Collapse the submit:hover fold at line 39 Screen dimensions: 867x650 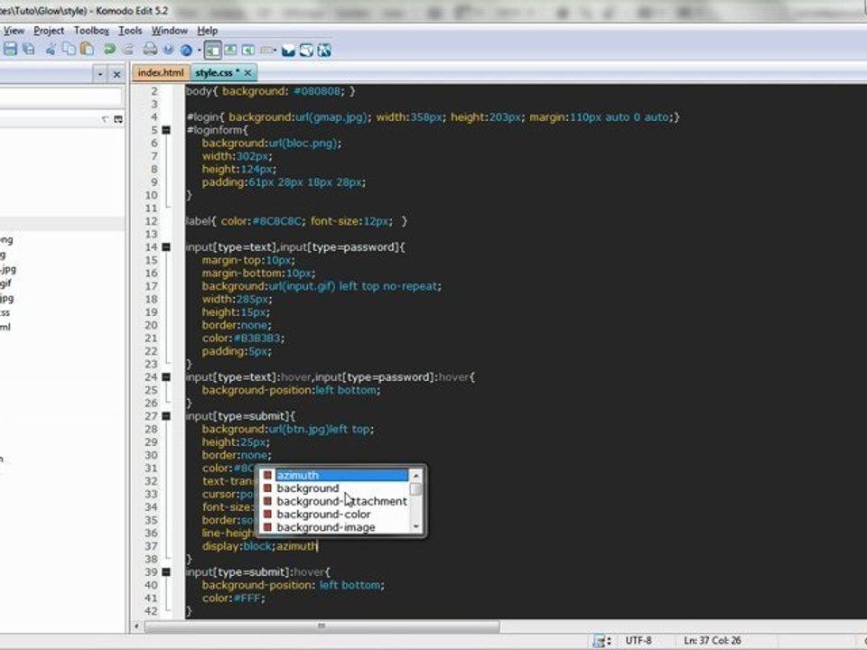(x=166, y=572)
